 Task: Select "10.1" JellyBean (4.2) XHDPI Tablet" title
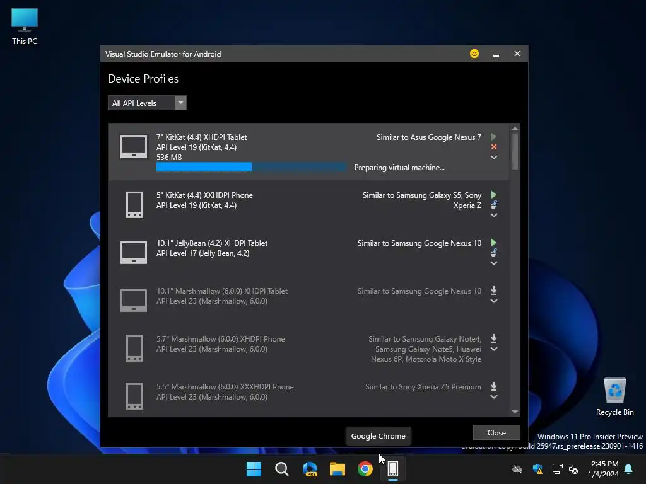click(212, 243)
